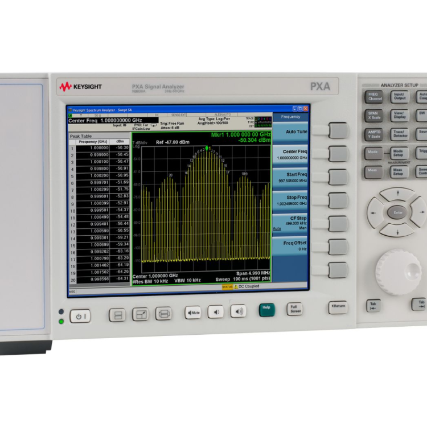Tap the right arrow navigation key

420,212
